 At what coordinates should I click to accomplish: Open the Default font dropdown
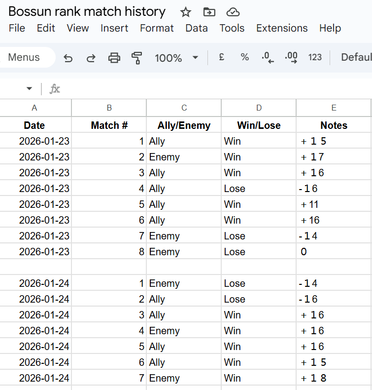click(x=356, y=57)
